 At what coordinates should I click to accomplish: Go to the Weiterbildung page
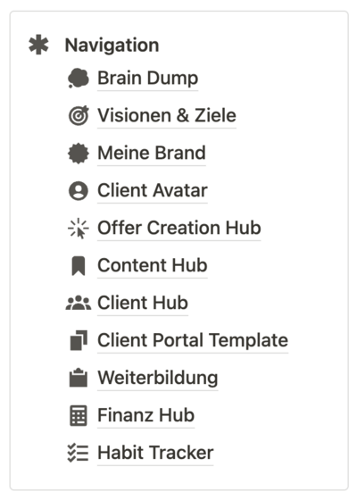click(x=158, y=378)
